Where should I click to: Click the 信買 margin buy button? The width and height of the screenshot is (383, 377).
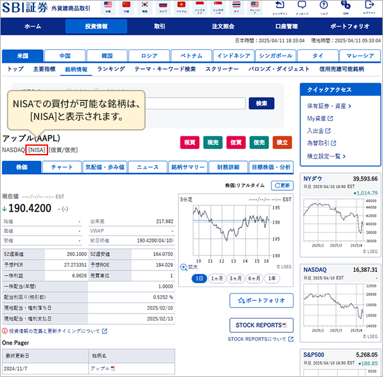point(236,143)
